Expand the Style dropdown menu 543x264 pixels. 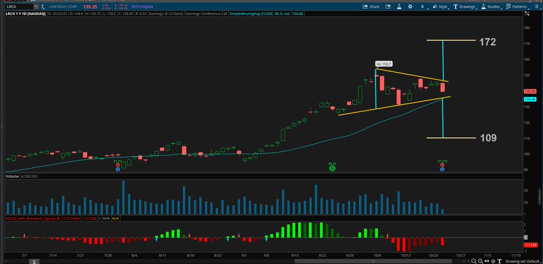click(x=440, y=7)
